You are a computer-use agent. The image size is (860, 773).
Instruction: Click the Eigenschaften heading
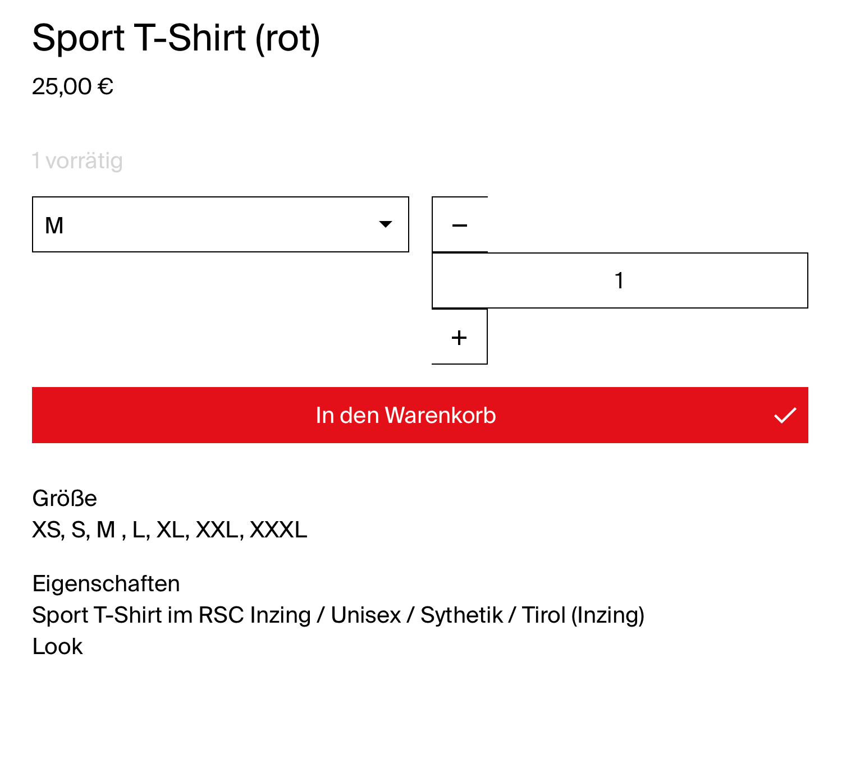pyautogui.click(x=106, y=583)
